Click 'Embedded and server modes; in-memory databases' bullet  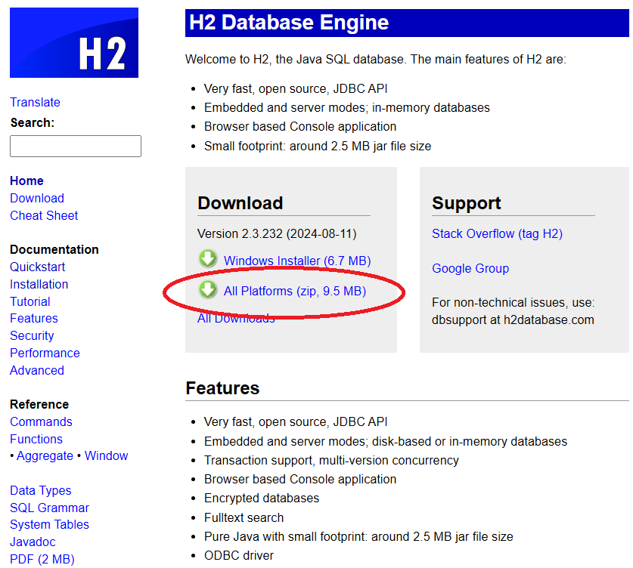[x=347, y=108]
